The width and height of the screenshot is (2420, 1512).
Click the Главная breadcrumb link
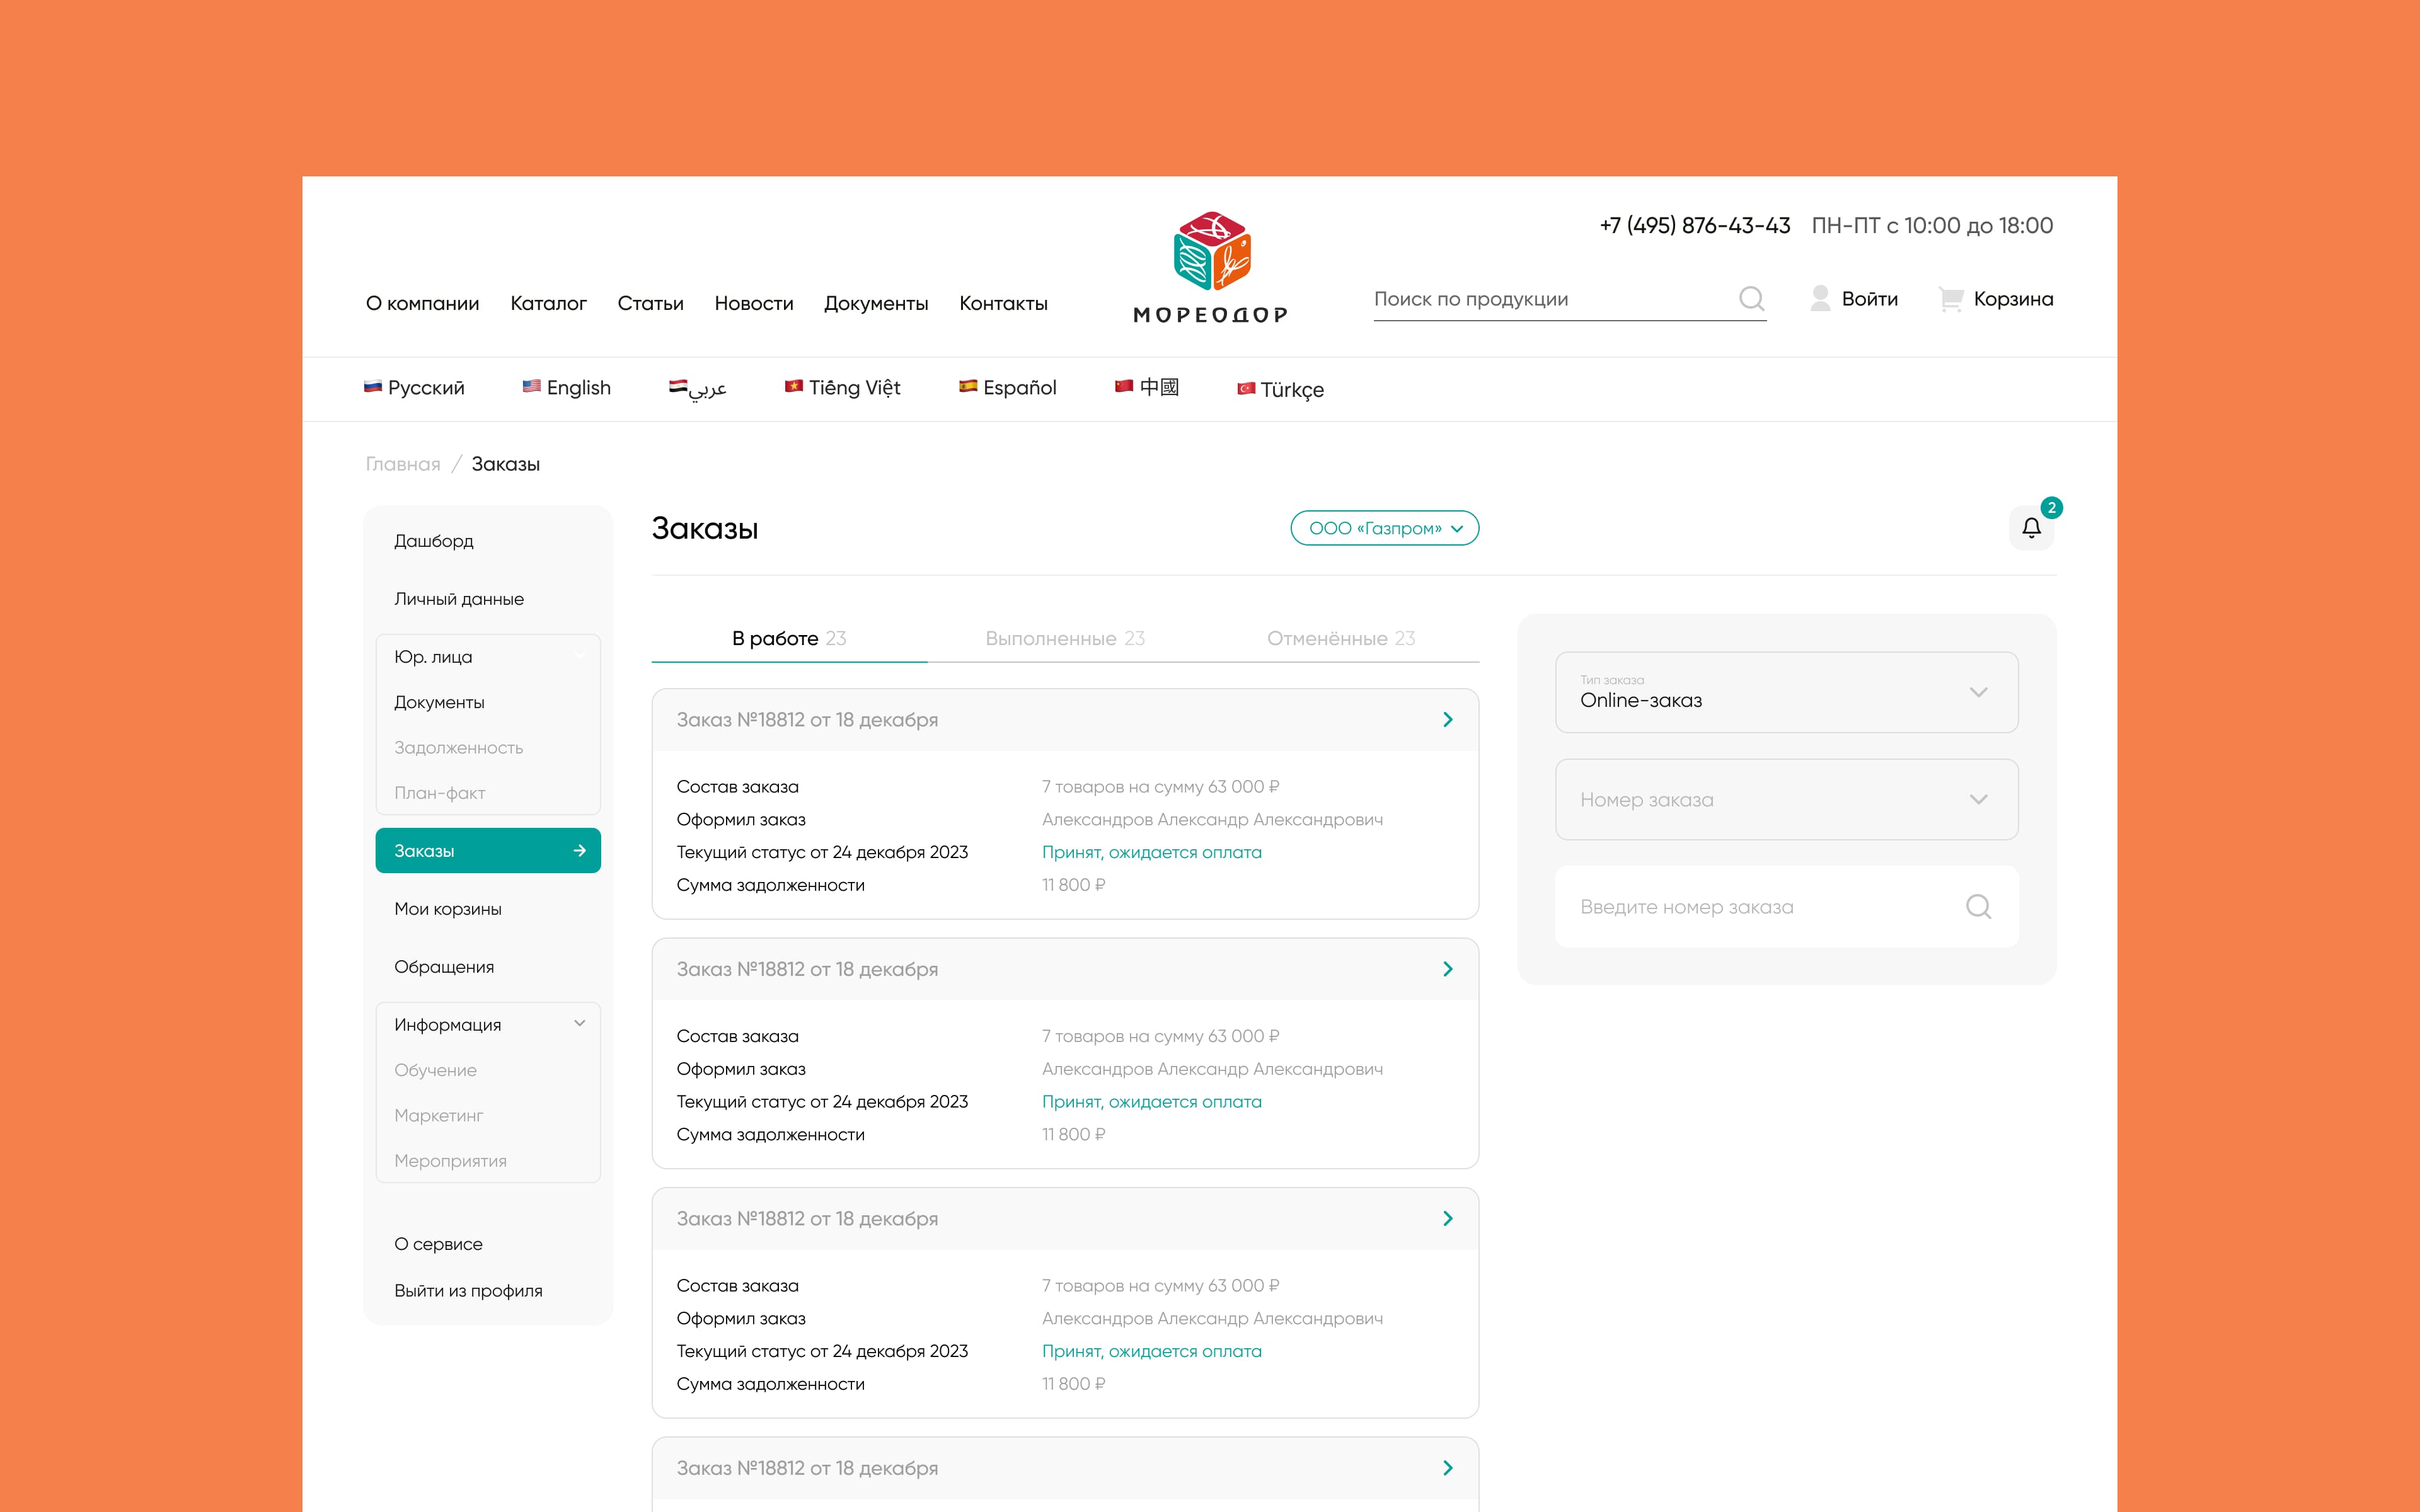click(403, 464)
